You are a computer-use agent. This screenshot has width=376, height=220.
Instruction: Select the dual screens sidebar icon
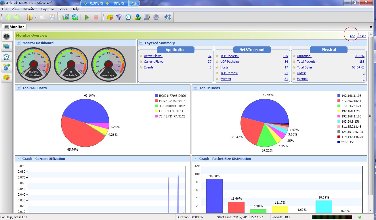click(6, 46)
